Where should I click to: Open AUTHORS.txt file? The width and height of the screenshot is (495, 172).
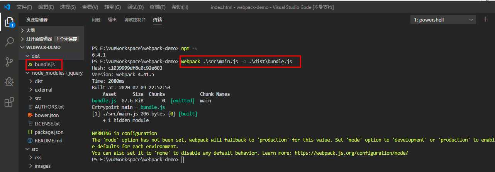point(51,107)
